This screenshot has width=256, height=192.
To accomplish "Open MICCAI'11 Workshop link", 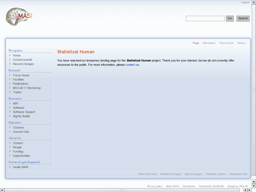I will click(27, 88).
